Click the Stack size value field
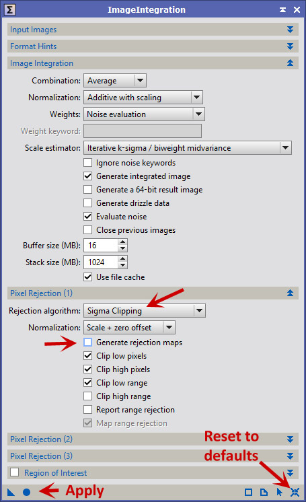This screenshot has height=502, width=306. click(x=101, y=262)
